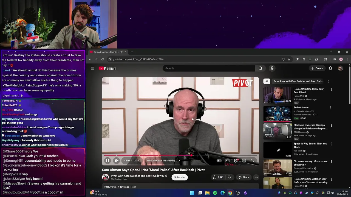This screenshot has height=197, width=351.
Task: Open Windows Start menu
Action: click(192, 193)
